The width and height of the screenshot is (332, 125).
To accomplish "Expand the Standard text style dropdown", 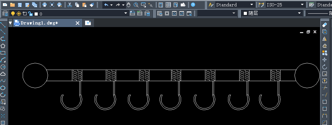I will (251, 5).
